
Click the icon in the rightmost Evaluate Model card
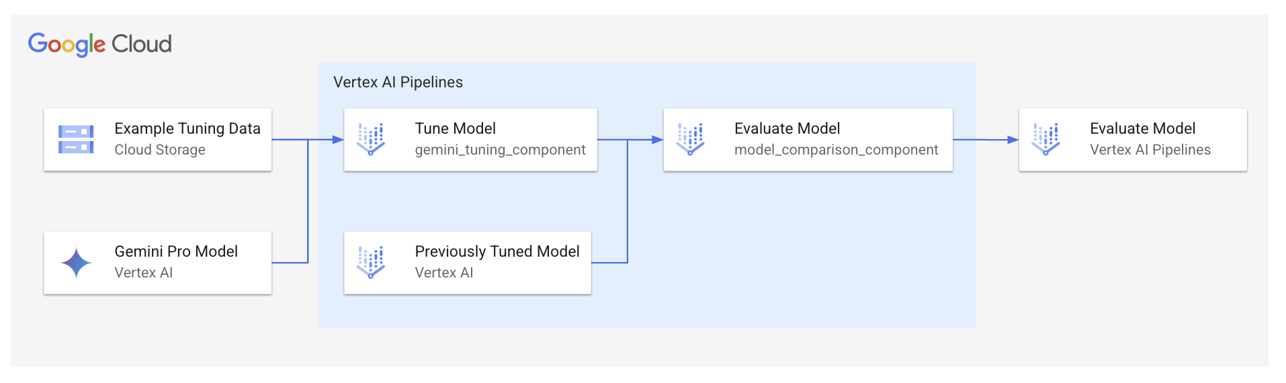[1045, 139]
